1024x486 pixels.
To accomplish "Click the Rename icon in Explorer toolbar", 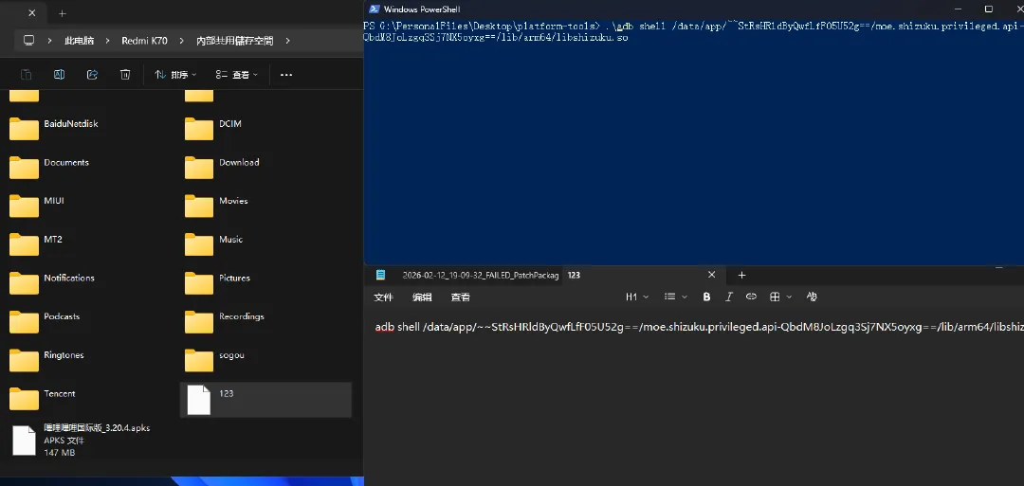I will (x=59, y=74).
